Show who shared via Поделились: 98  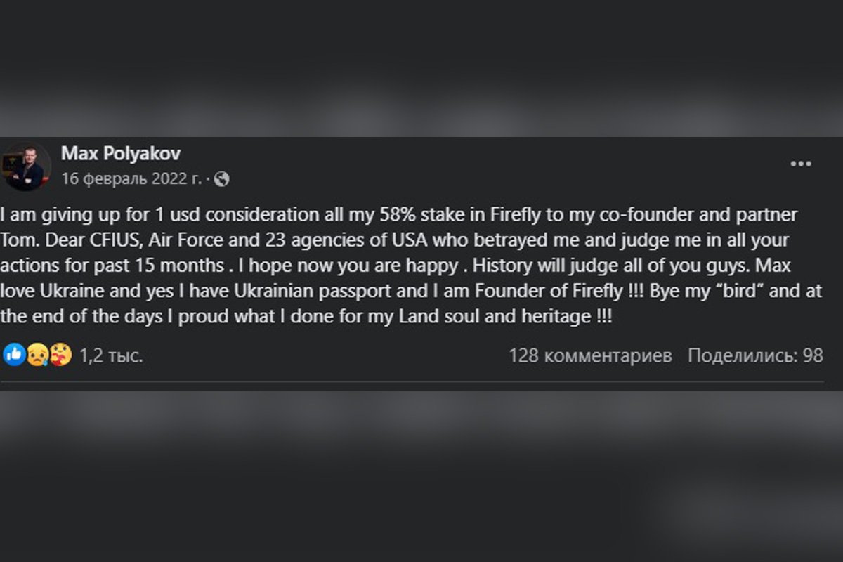click(755, 355)
